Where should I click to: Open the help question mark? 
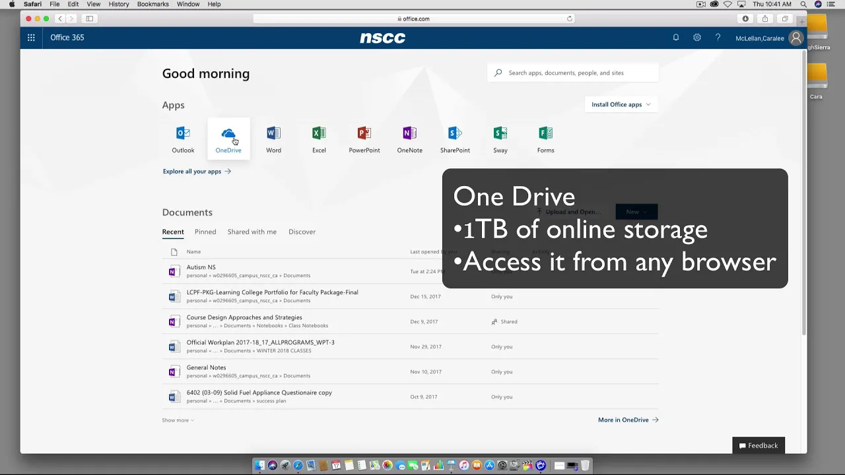(718, 38)
